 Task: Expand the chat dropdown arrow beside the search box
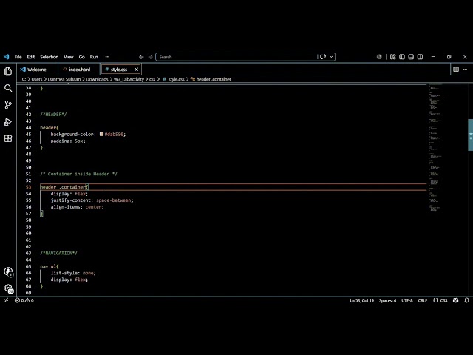click(x=331, y=57)
